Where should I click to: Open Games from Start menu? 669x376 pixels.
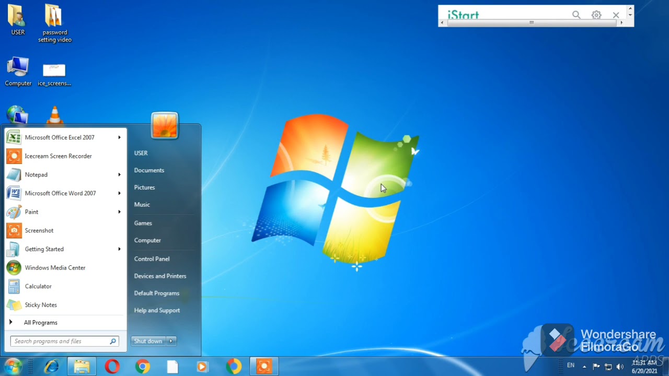coord(143,223)
